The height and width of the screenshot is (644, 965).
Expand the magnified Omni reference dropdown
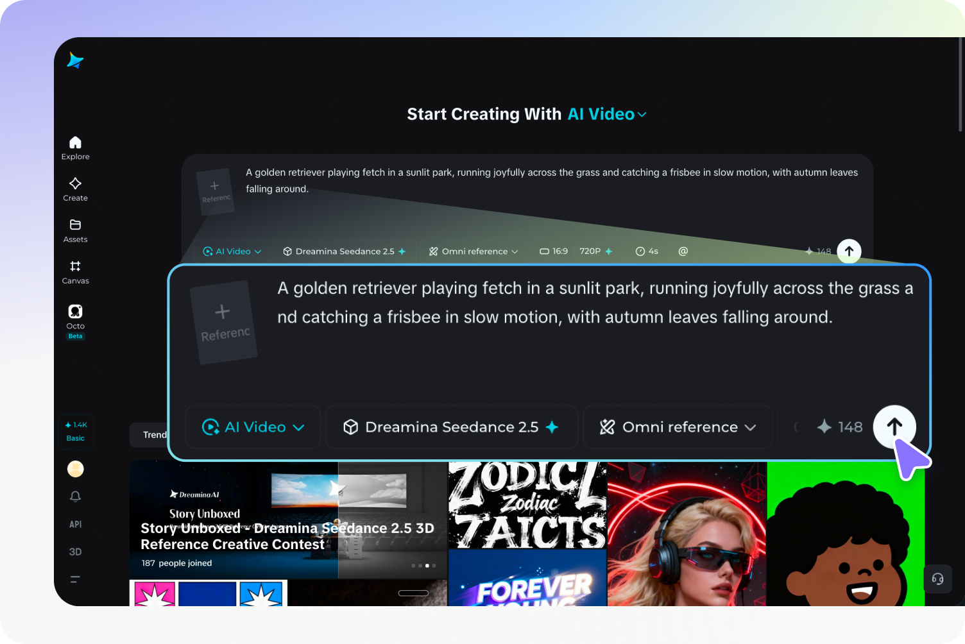[x=678, y=427]
